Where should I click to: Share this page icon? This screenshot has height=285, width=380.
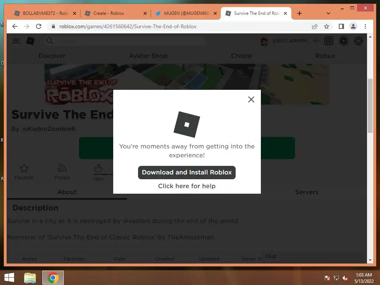tap(315, 26)
